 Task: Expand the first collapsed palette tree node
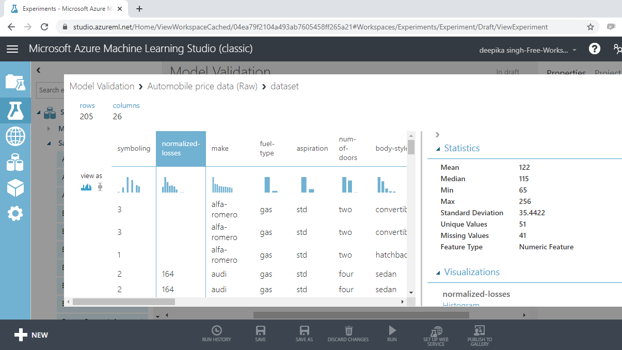click(49, 129)
